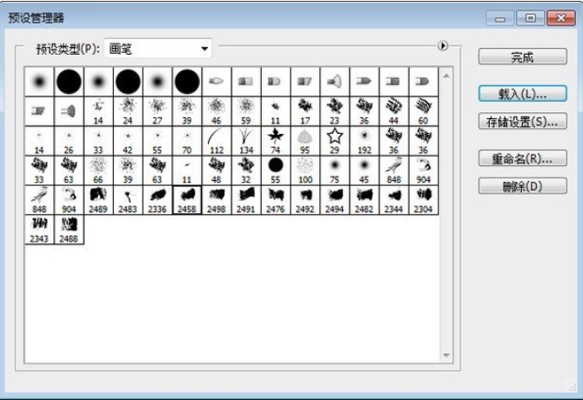
Task: Select the textured brush labeled 100
Action: (305, 170)
